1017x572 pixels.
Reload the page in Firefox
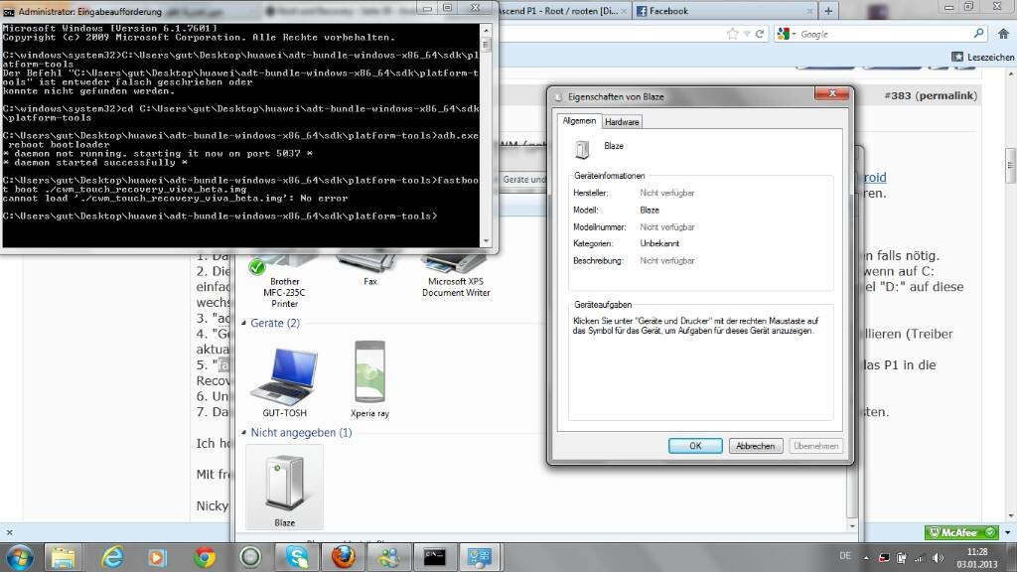tap(760, 34)
